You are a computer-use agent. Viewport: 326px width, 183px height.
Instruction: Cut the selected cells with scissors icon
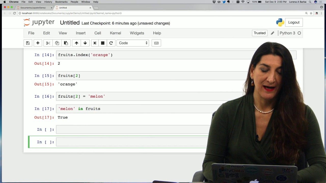(48, 43)
